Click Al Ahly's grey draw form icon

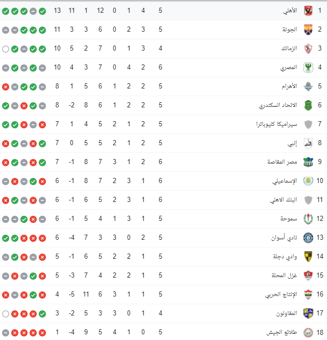click(33, 11)
